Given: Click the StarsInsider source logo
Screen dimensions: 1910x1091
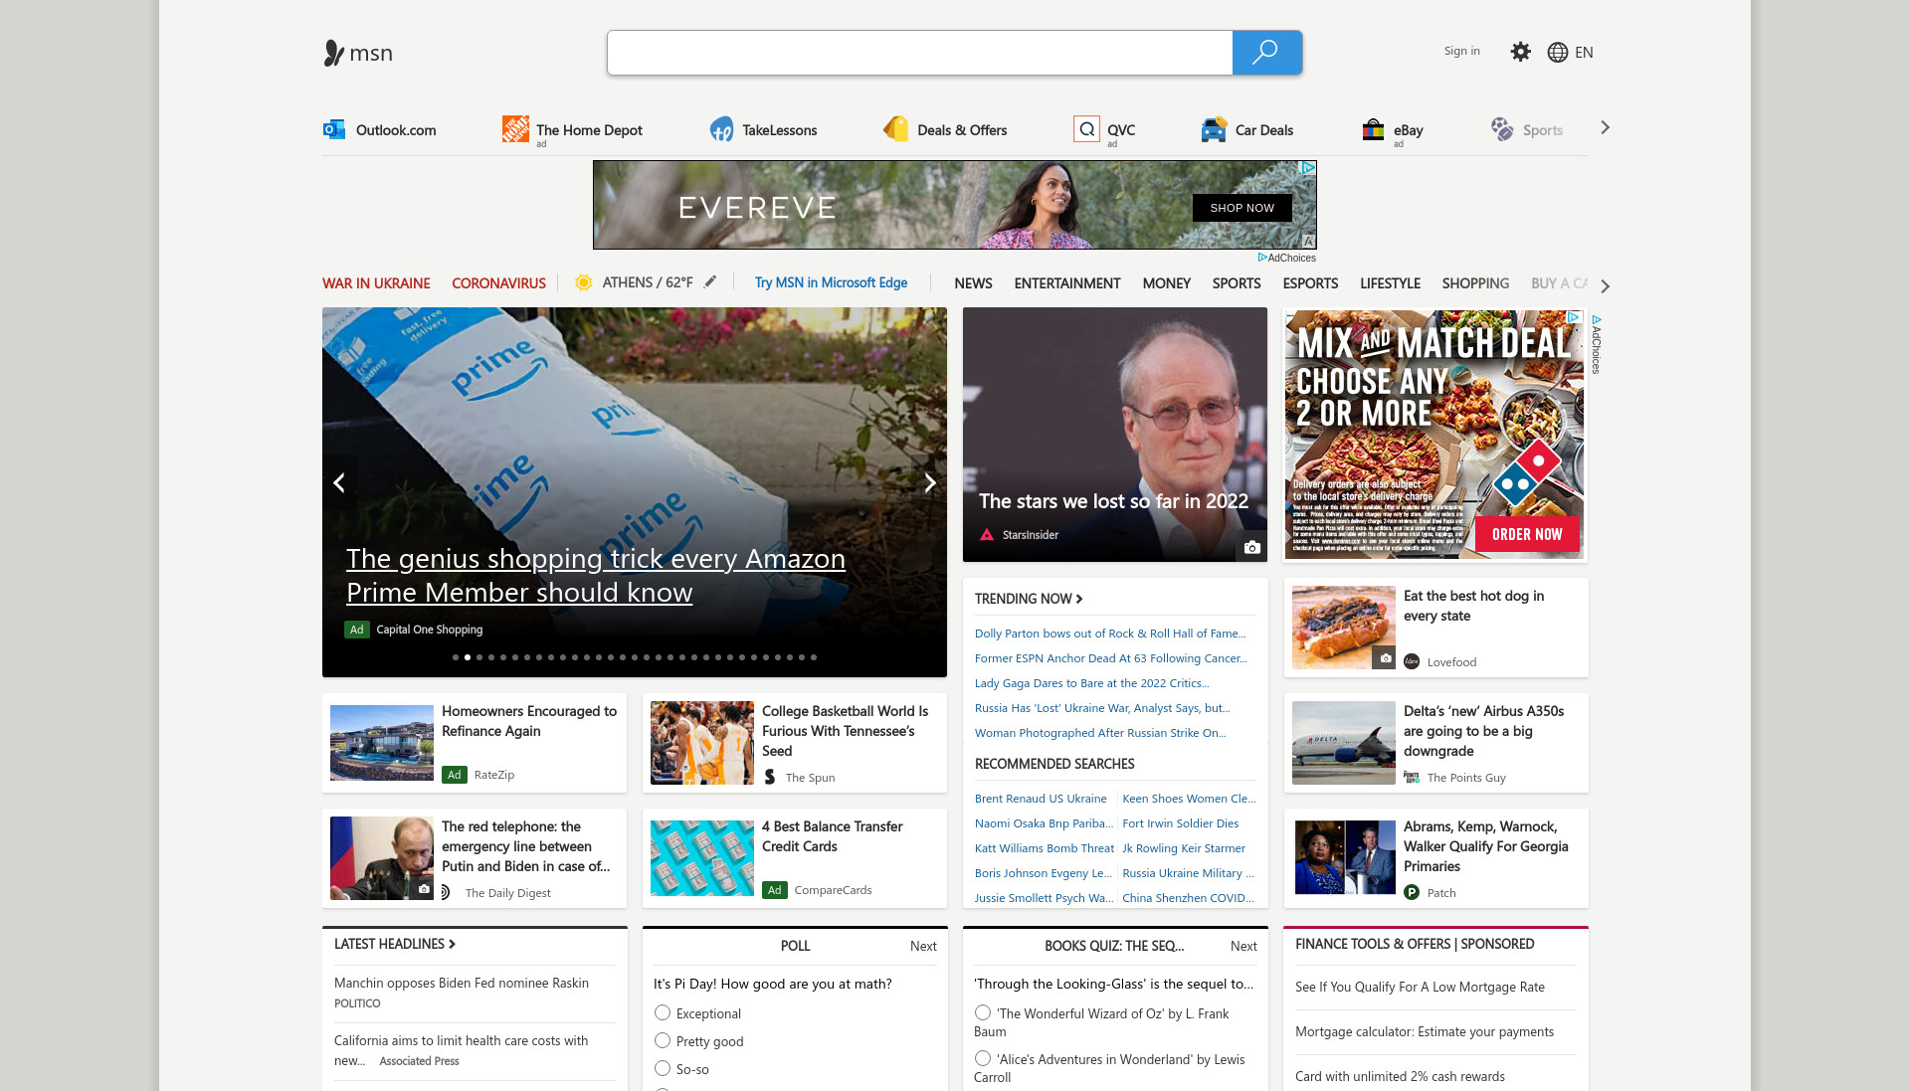Looking at the screenshot, I should click(x=987, y=535).
